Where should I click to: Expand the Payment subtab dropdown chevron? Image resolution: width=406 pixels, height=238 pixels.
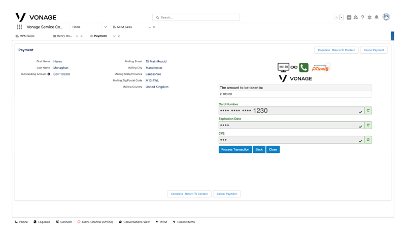pyautogui.click(x=114, y=36)
